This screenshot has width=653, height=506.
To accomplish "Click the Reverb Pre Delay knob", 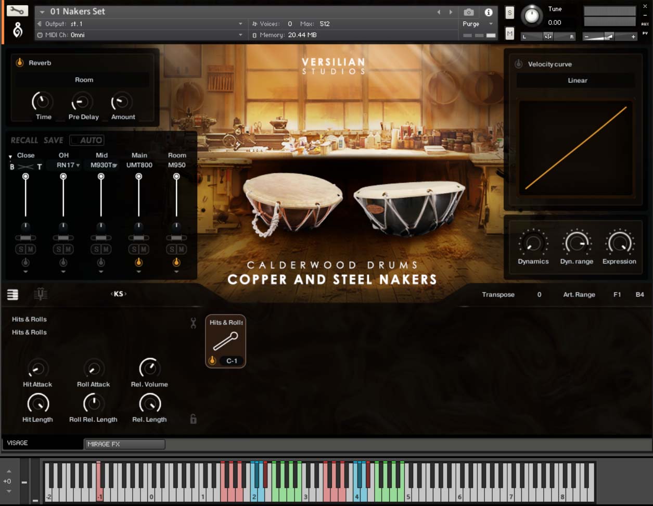I will [x=82, y=102].
